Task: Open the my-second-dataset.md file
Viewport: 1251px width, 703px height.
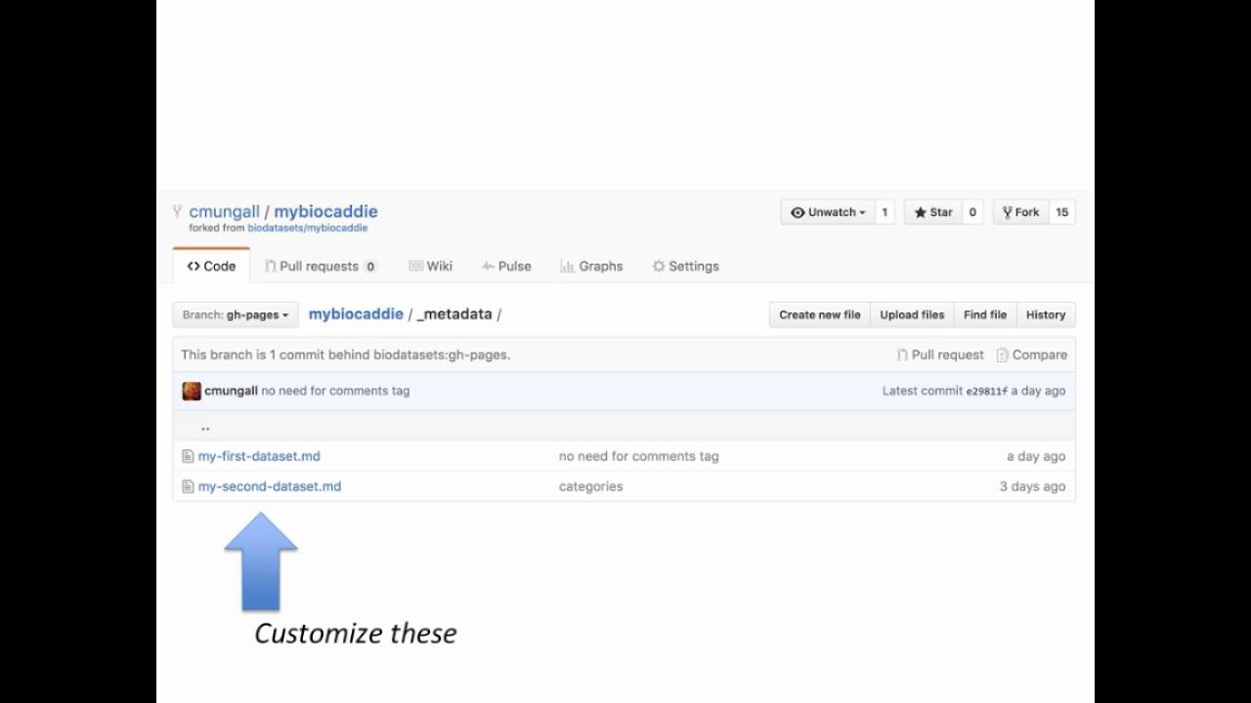Action: [x=270, y=486]
